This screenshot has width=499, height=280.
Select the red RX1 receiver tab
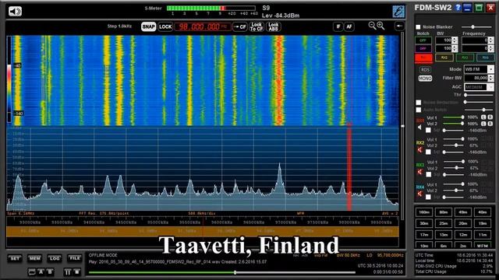423,58
